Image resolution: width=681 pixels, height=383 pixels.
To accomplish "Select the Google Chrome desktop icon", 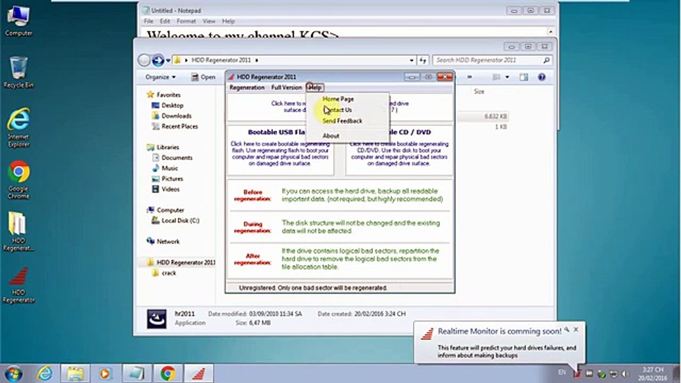I will (x=19, y=180).
